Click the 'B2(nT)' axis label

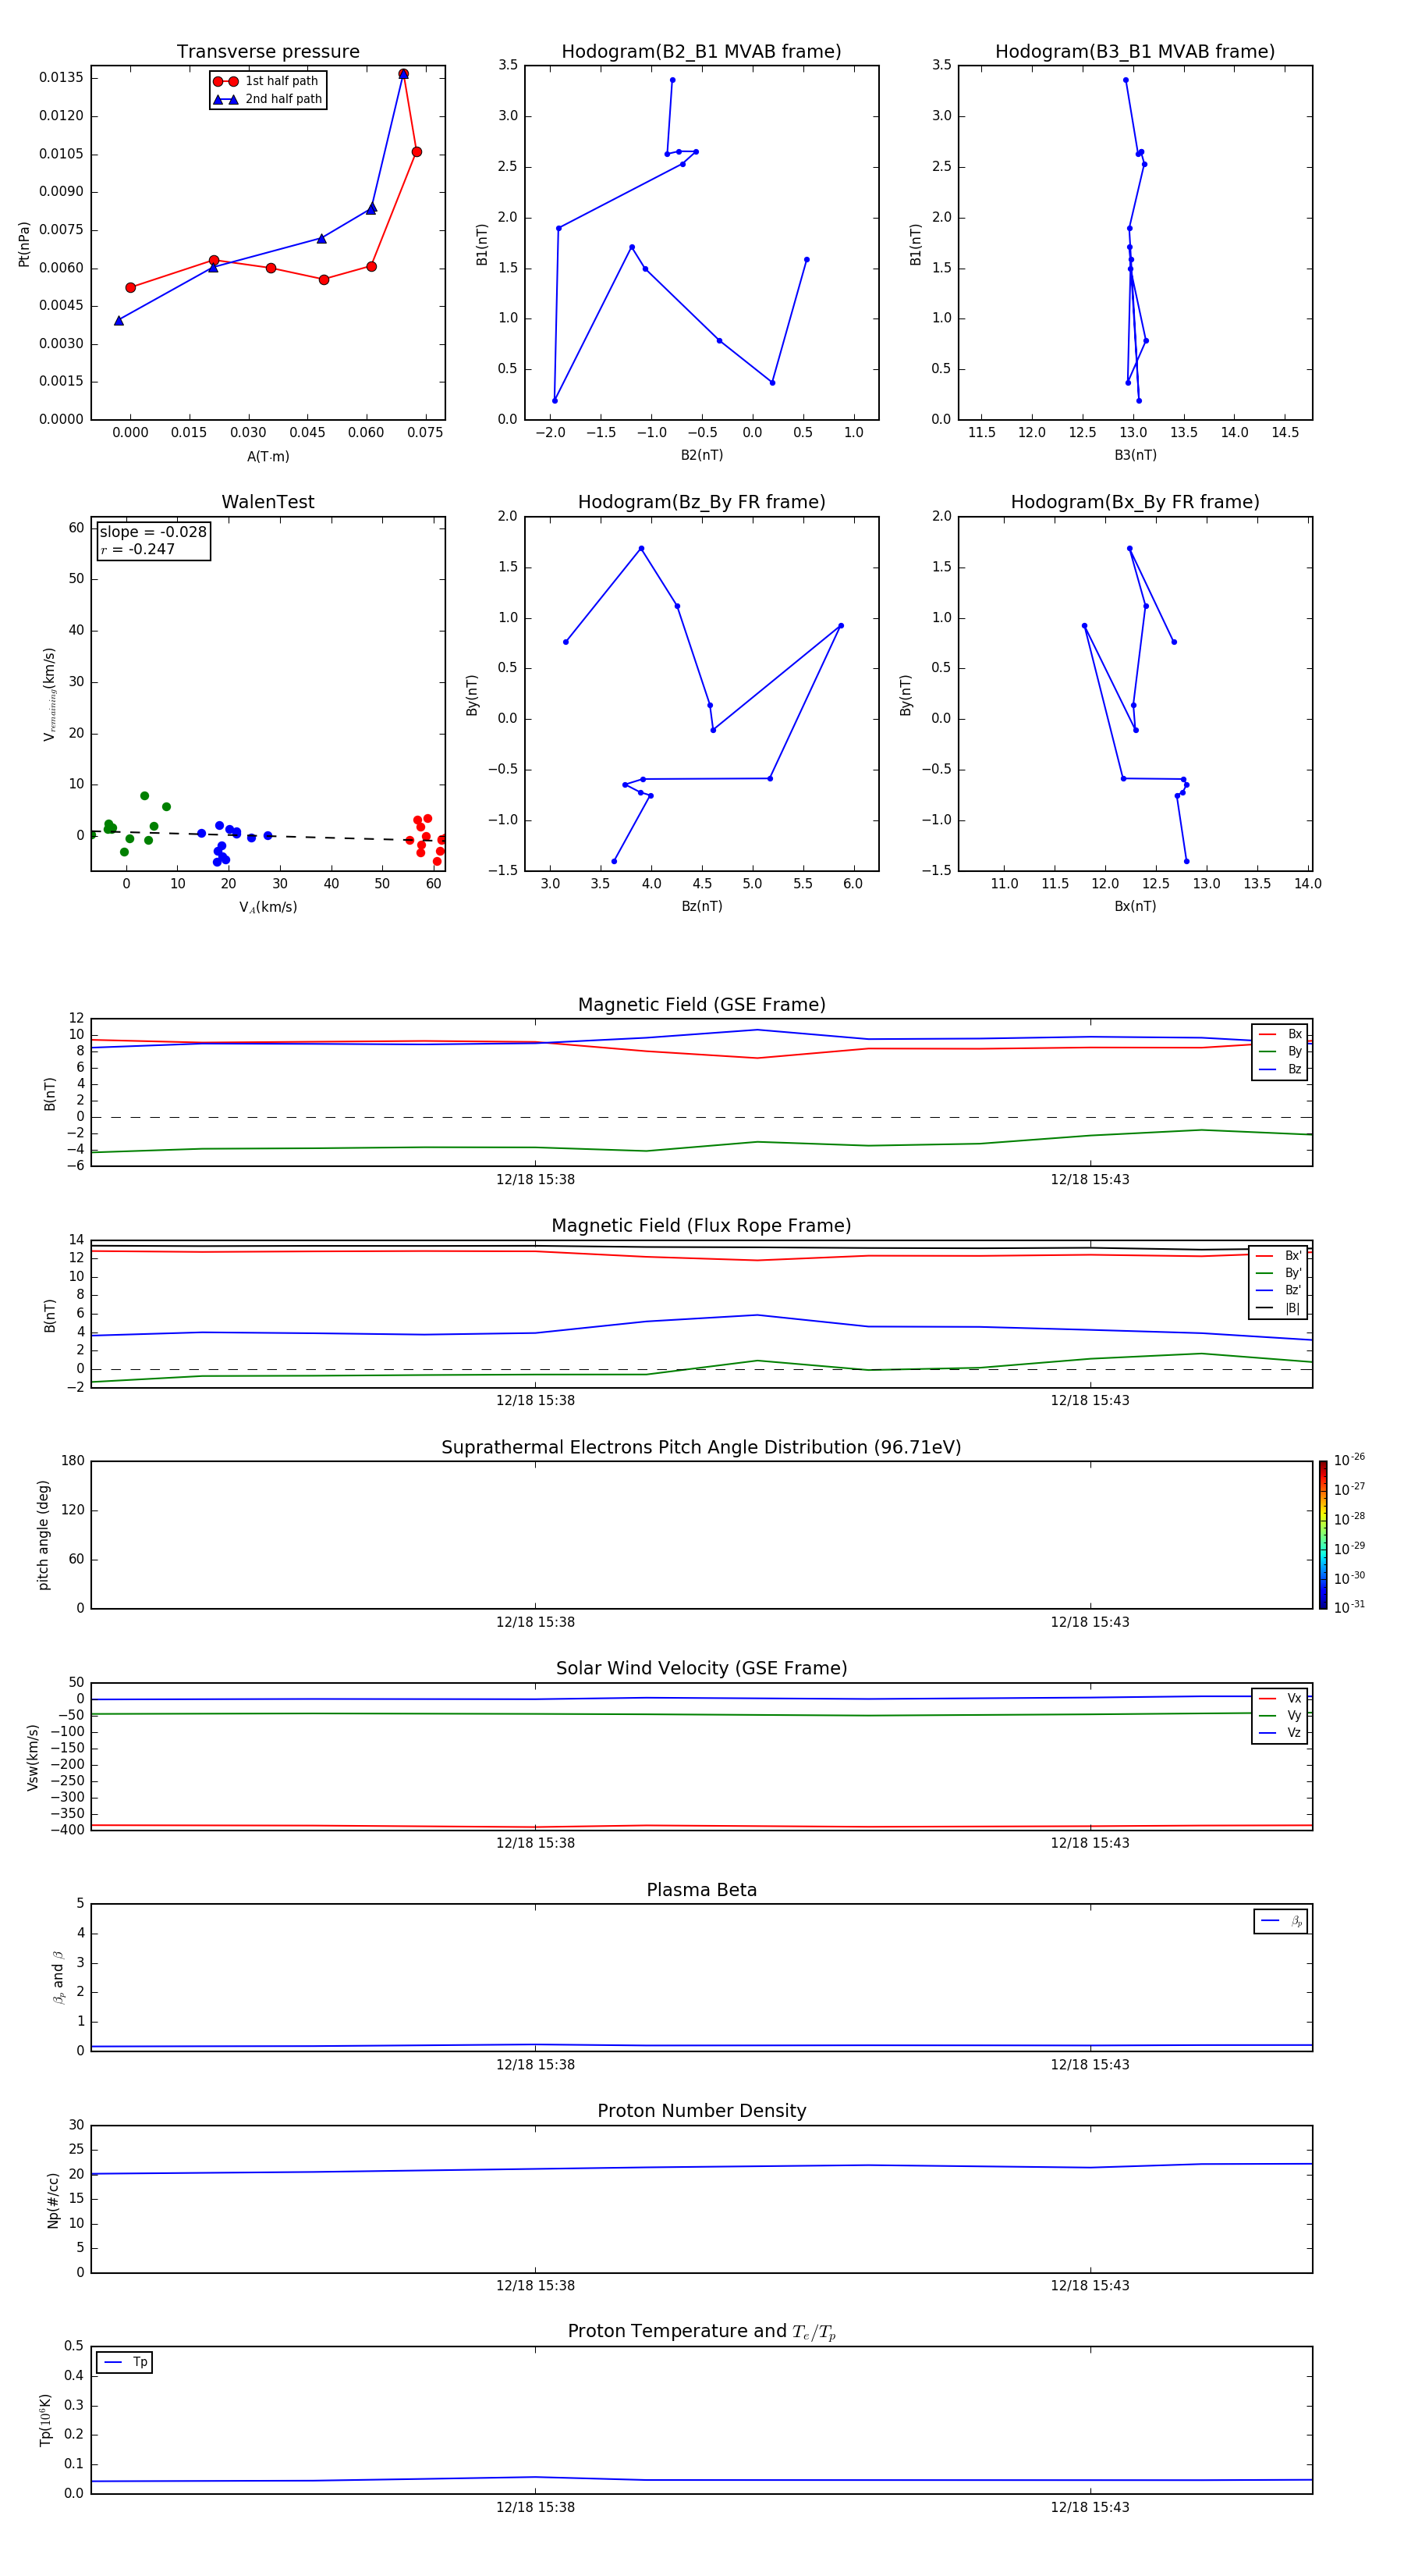[701, 455]
